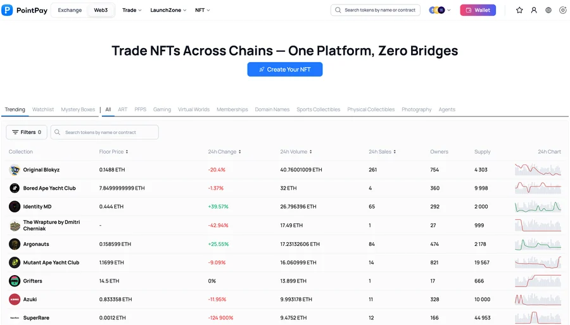The width and height of the screenshot is (570, 325).
Task: Sort by 24h Change column
Action: (x=224, y=152)
